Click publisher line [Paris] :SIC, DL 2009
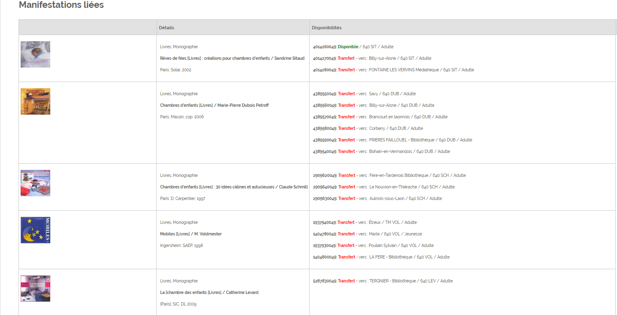This screenshot has width=617, height=315. point(178,304)
